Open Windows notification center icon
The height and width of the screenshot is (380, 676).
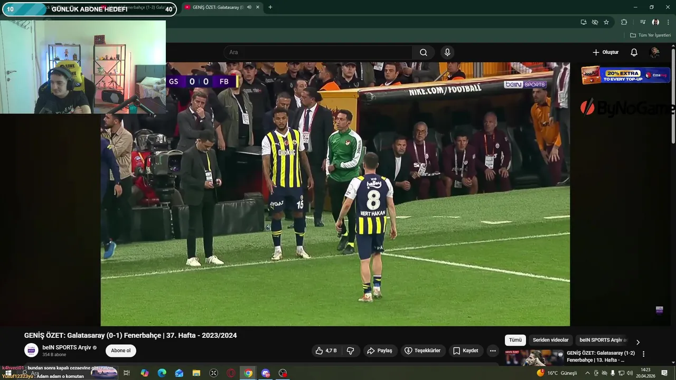click(664, 373)
